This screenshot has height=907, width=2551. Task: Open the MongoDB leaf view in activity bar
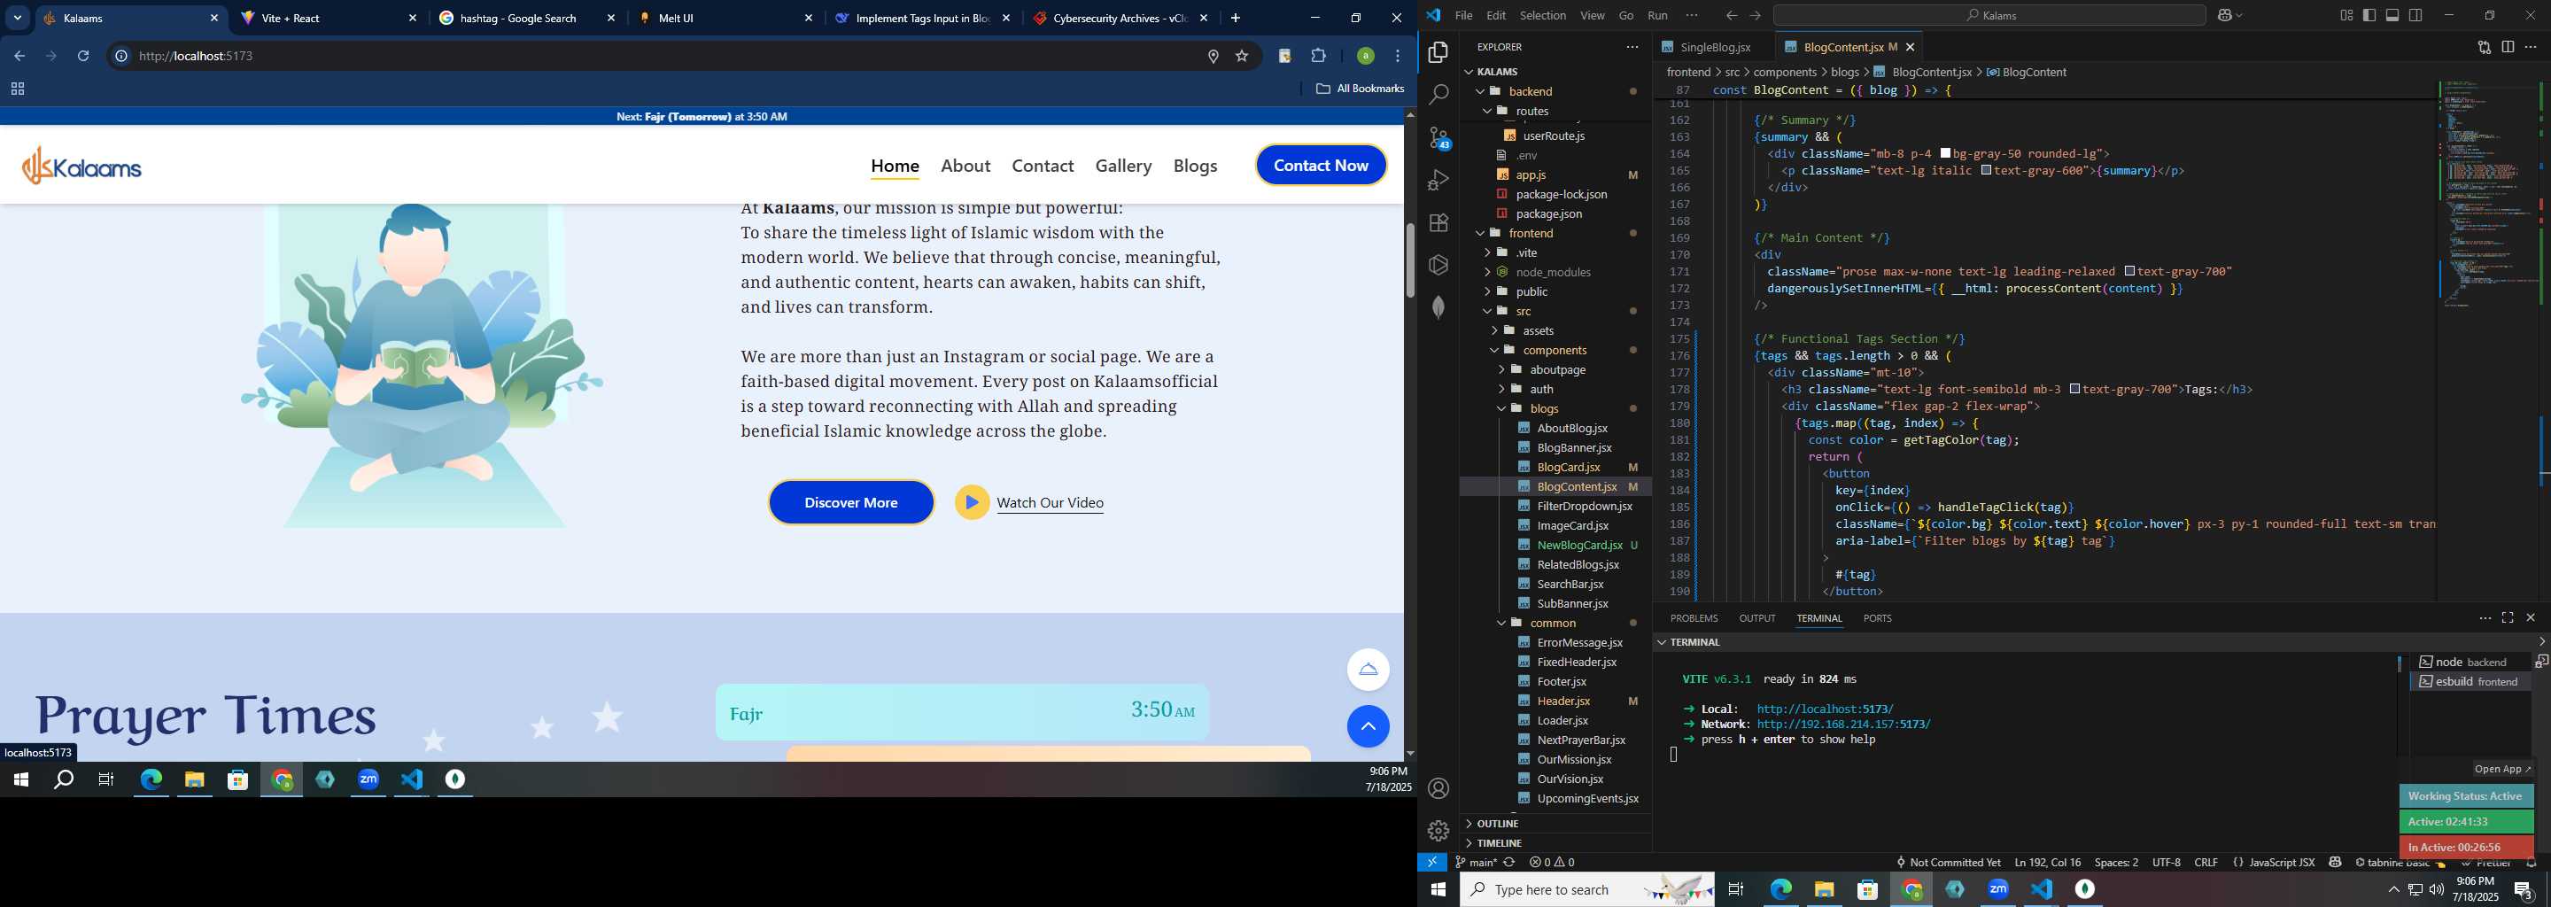[1438, 307]
